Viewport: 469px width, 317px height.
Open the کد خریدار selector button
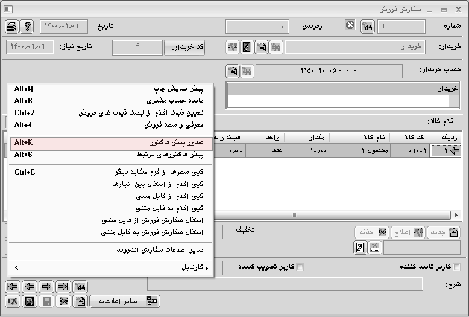tap(184, 47)
